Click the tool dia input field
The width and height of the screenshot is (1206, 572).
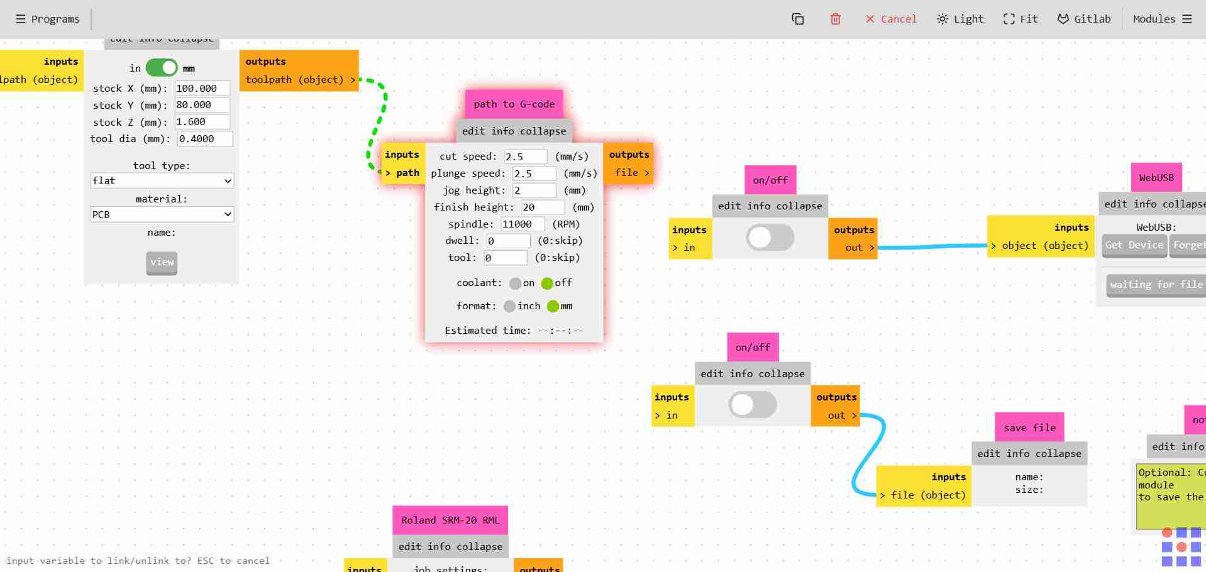pos(205,139)
